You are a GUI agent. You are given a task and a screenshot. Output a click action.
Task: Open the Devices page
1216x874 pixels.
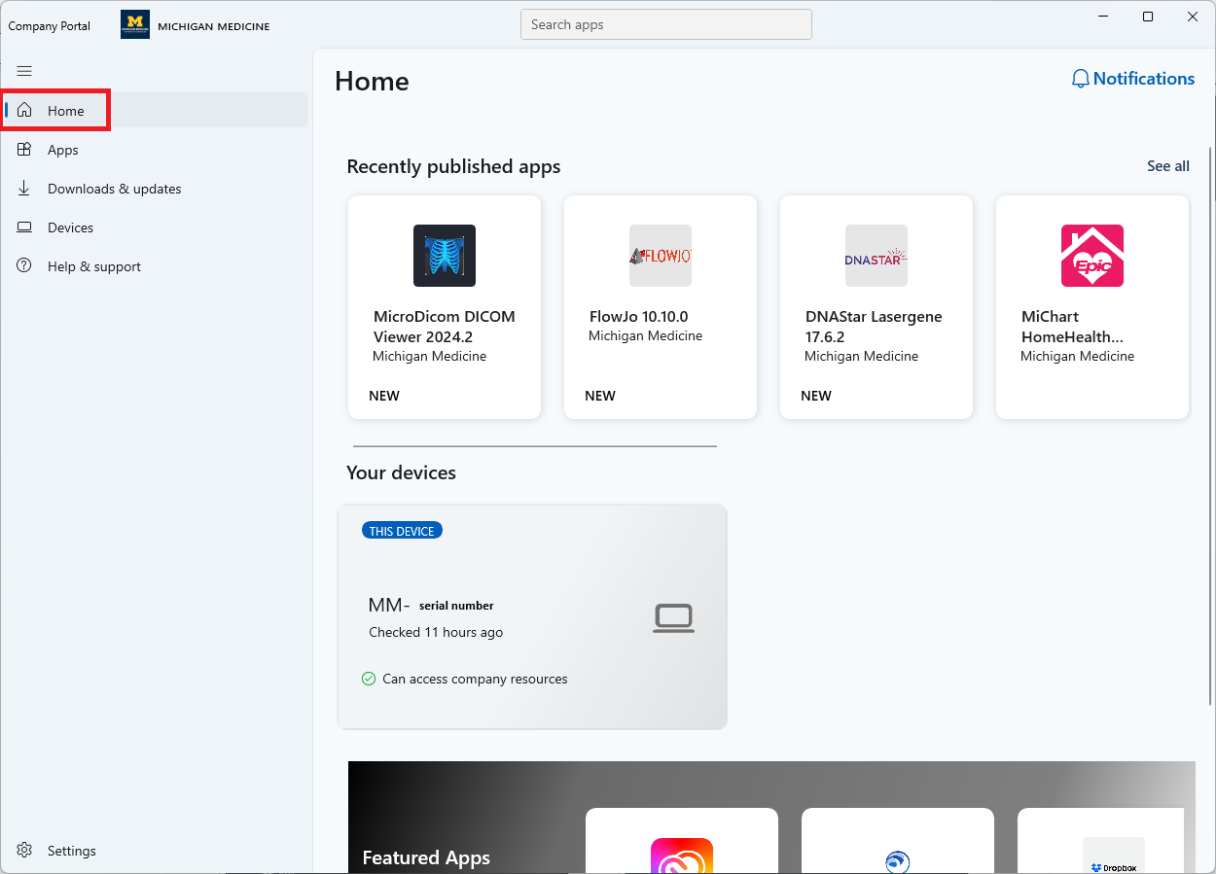click(70, 227)
